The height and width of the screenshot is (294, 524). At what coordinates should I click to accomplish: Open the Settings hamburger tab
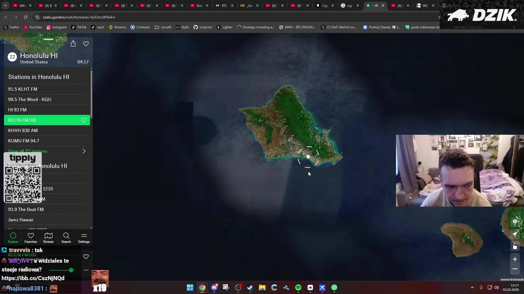(84, 238)
